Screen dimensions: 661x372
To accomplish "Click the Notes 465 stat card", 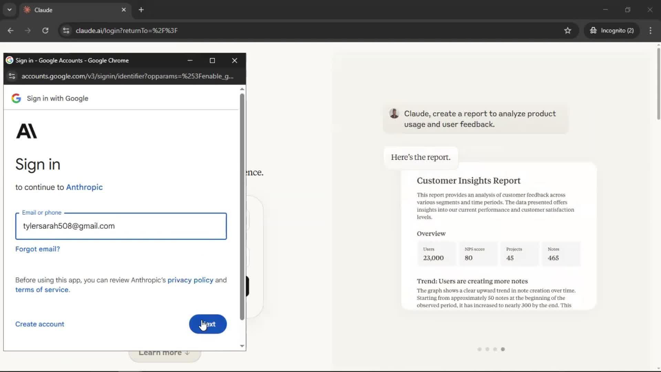I will [561, 254].
